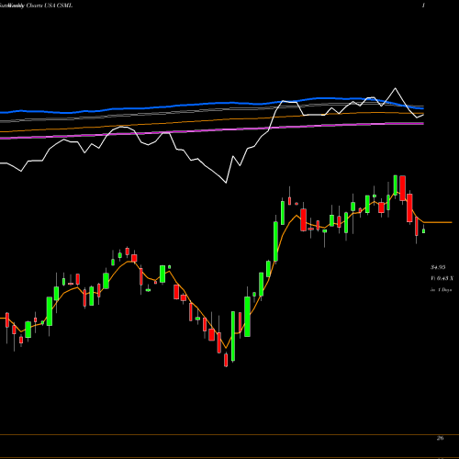Click the volume reading starting with V

coord(442,278)
